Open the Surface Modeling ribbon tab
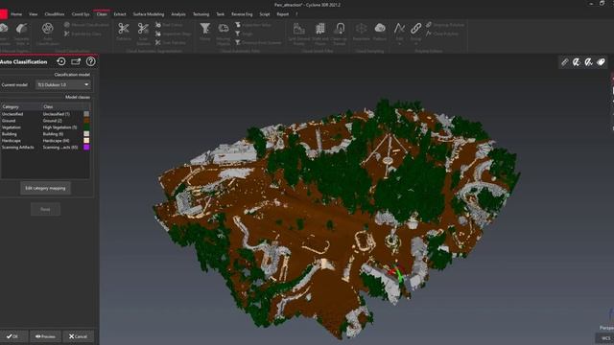Viewport: 614px width, 345px height. click(x=149, y=14)
